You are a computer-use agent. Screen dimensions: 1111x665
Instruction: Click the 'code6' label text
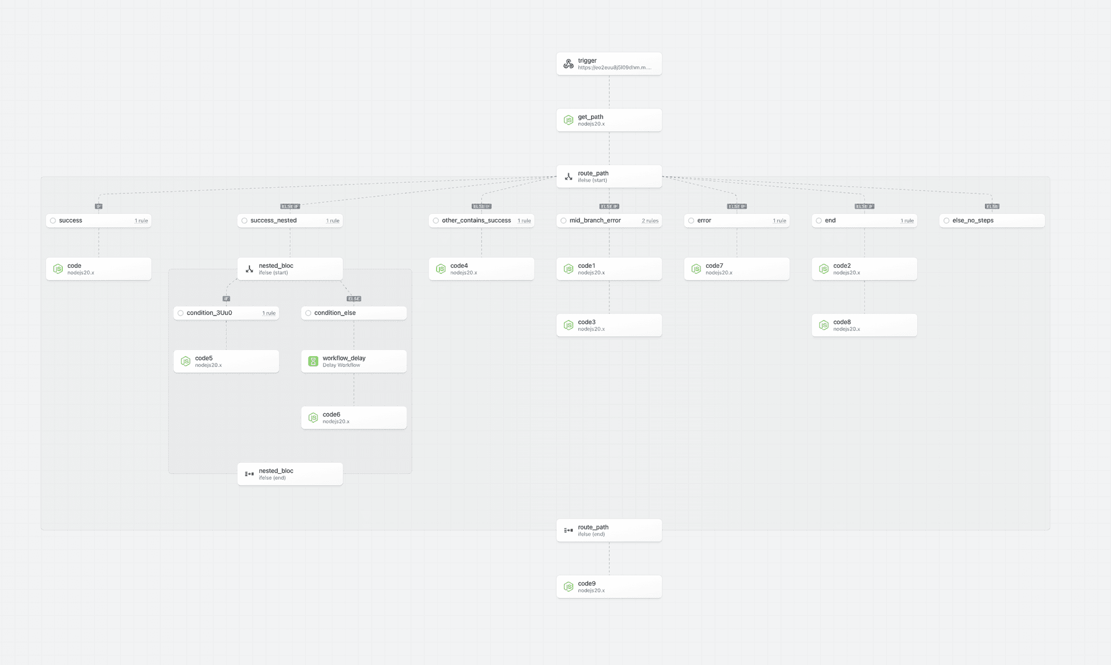[331, 414]
